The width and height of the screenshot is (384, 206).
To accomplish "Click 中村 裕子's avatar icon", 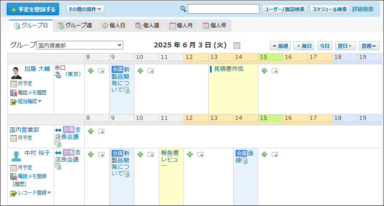I will pos(17,156).
